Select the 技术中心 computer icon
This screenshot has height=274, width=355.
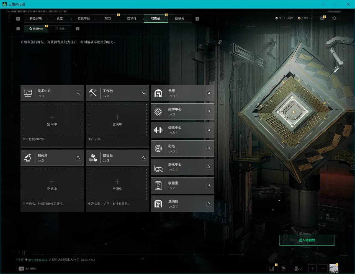coord(28,93)
